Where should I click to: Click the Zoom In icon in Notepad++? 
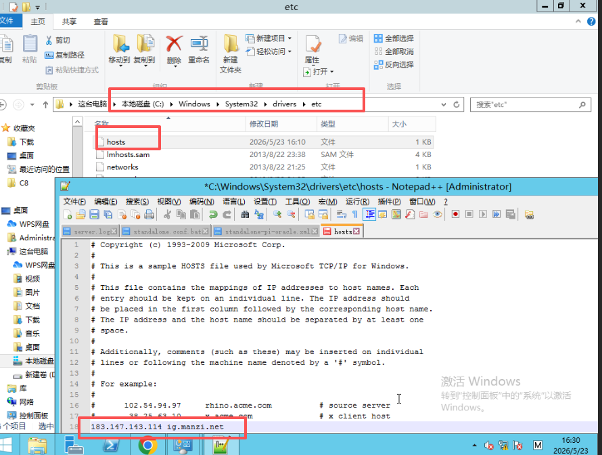point(277,215)
